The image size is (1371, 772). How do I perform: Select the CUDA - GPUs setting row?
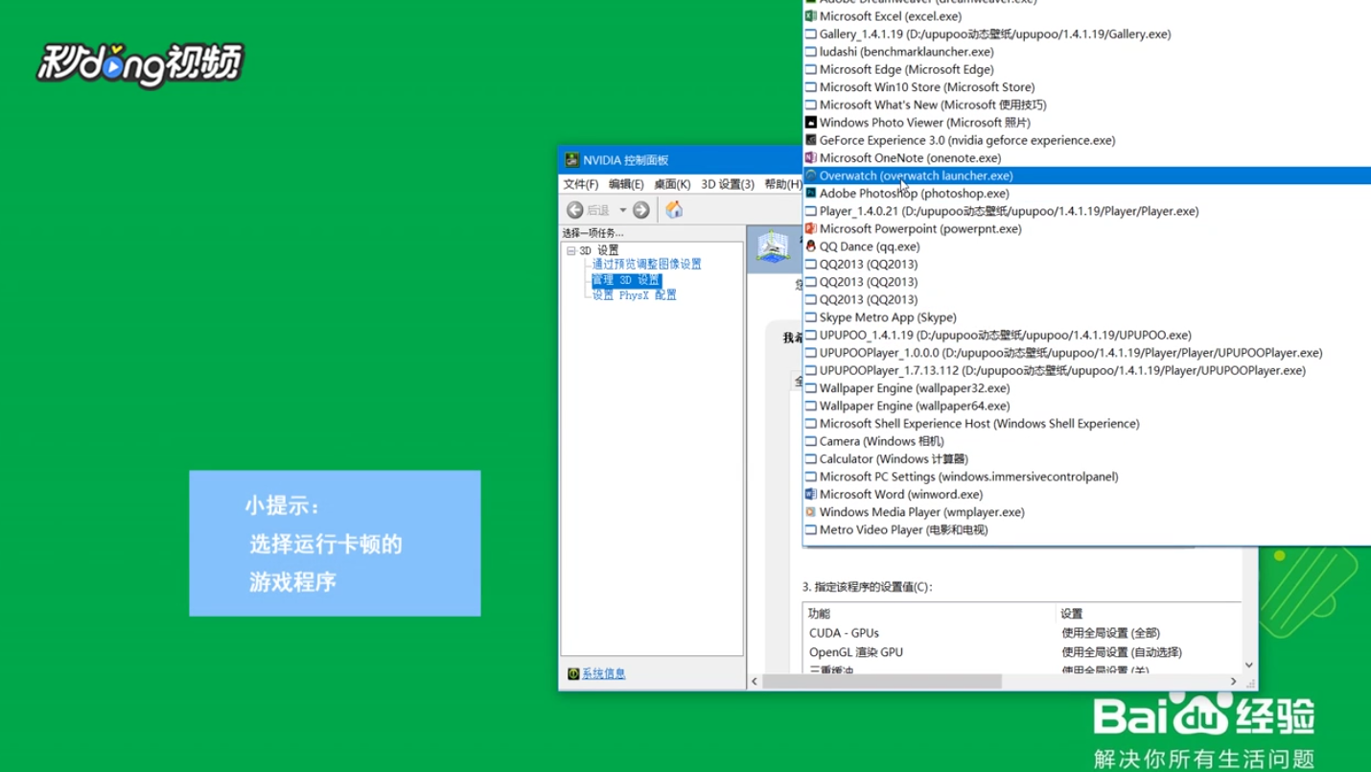[1022, 633]
